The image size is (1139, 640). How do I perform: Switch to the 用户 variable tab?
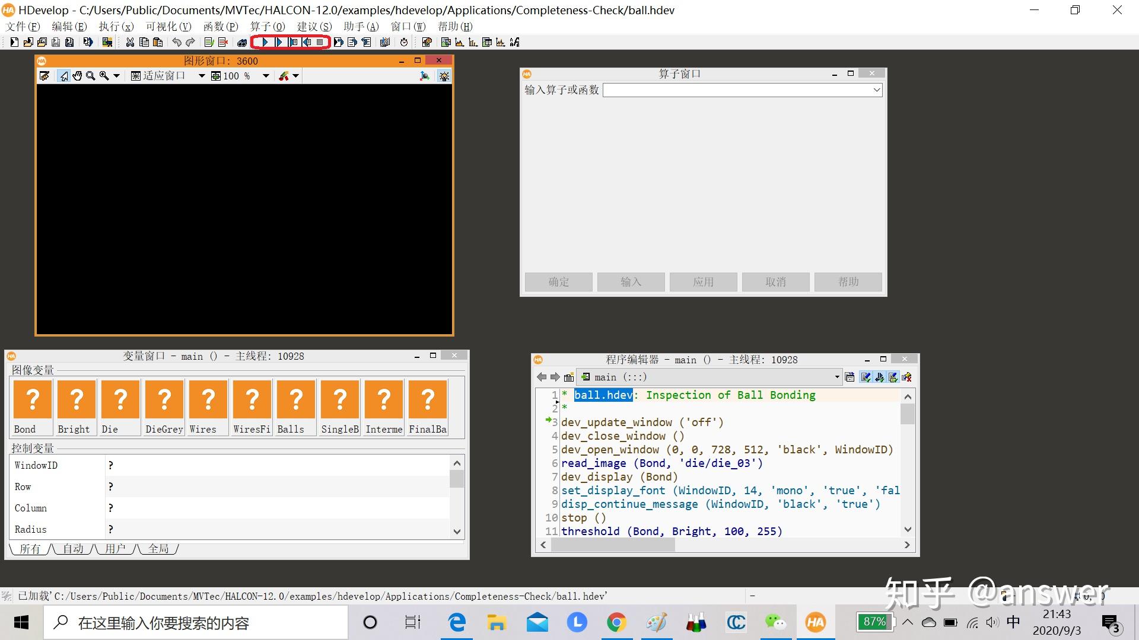[x=115, y=549]
